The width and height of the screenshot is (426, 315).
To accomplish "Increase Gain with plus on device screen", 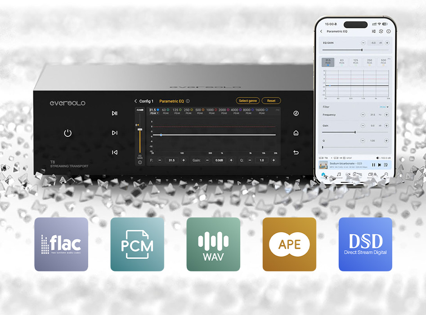I will (x=231, y=160).
